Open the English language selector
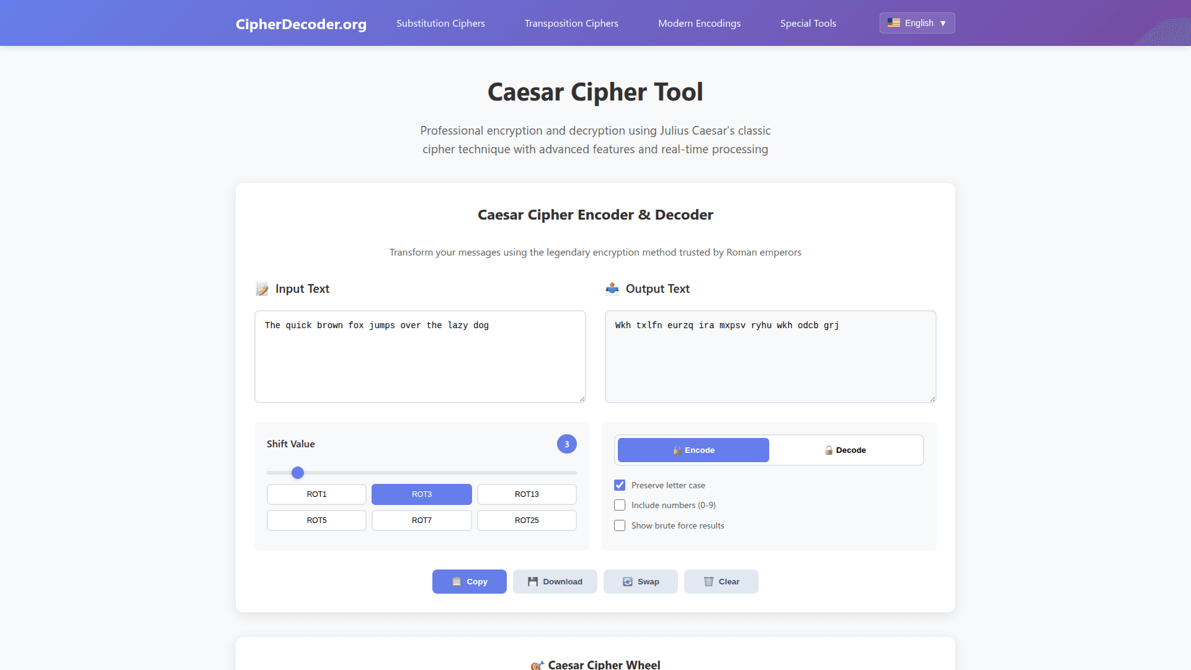This screenshot has height=670, width=1191. pyautogui.click(x=917, y=23)
